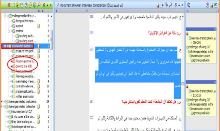Select the written examination code

25,96
